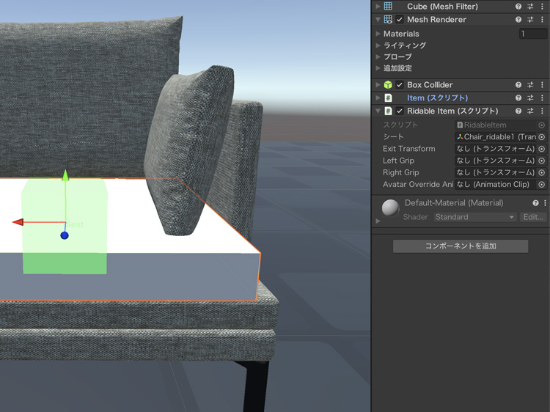This screenshot has width=550, height=412.
Task: Uncheck the Ridable Item script checkbox
Action: pos(400,111)
